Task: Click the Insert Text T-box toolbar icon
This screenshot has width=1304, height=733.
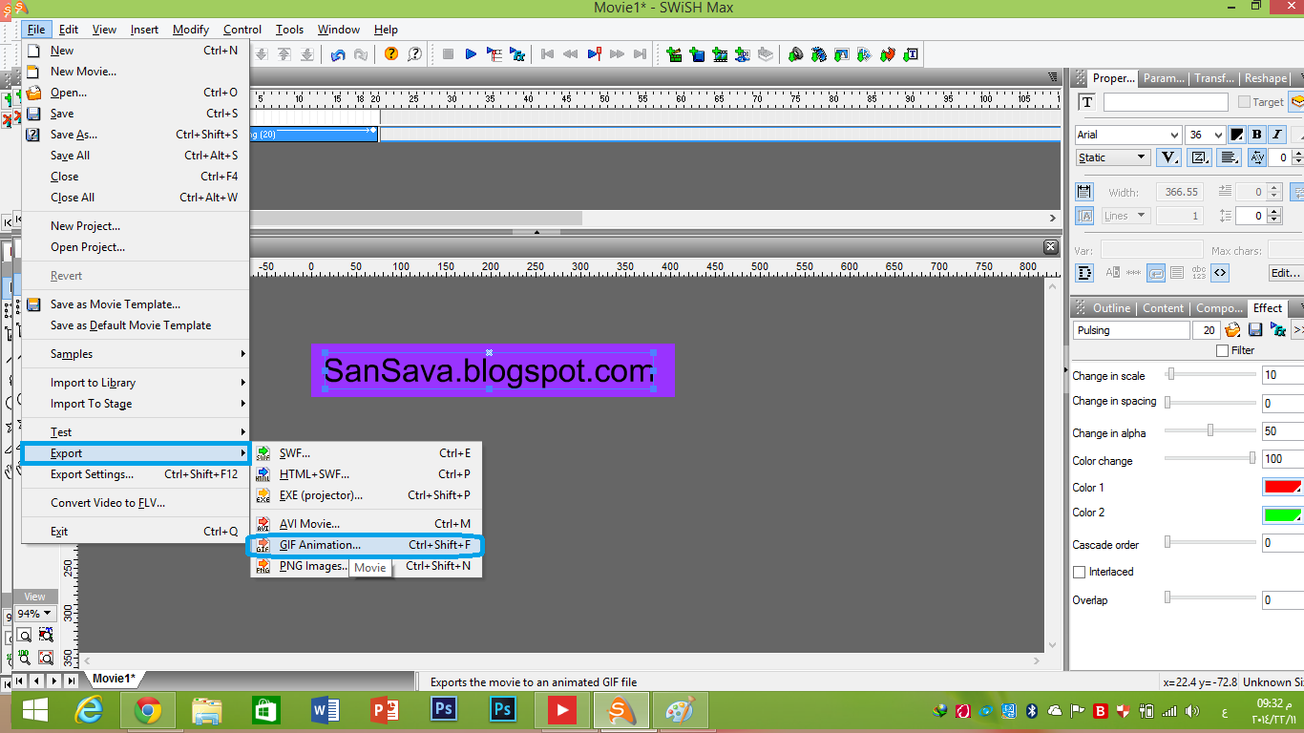Action: click(x=911, y=54)
